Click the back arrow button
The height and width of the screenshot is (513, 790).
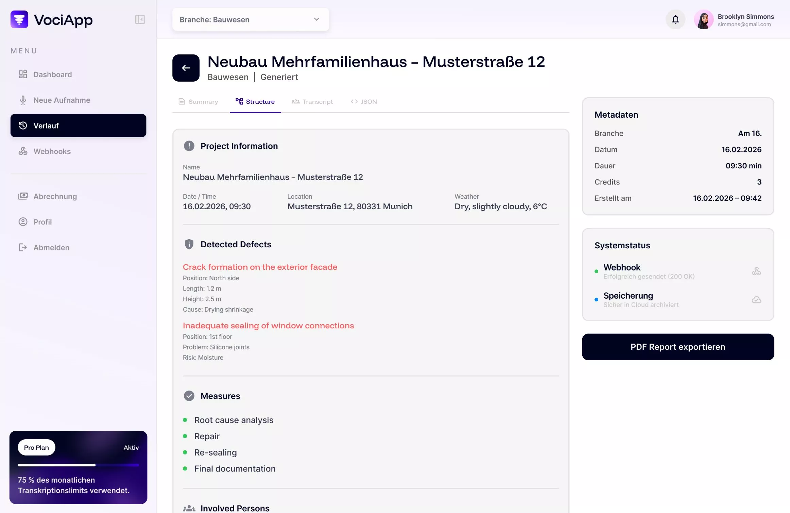[x=186, y=68]
